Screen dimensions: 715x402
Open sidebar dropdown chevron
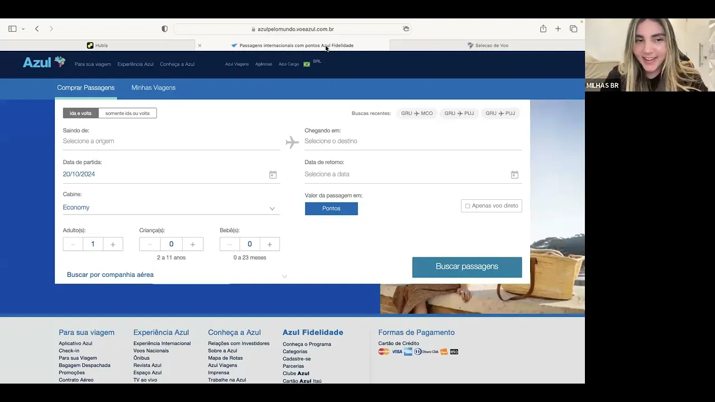23,29
